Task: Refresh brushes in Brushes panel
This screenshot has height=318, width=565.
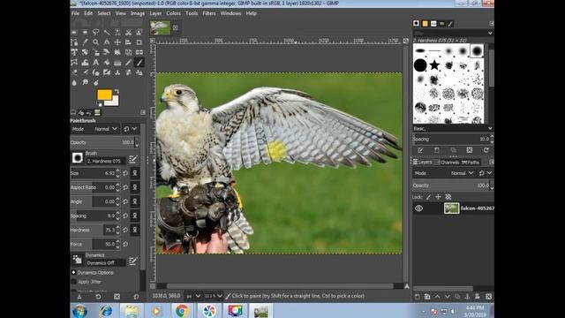Action: tap(486, 150)
